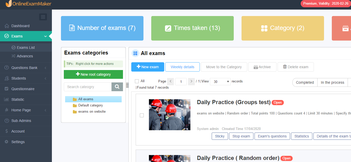Click the Home Page leaf icon
The height and width of the screenshot is (162, 351).
[x=7, y=110]
